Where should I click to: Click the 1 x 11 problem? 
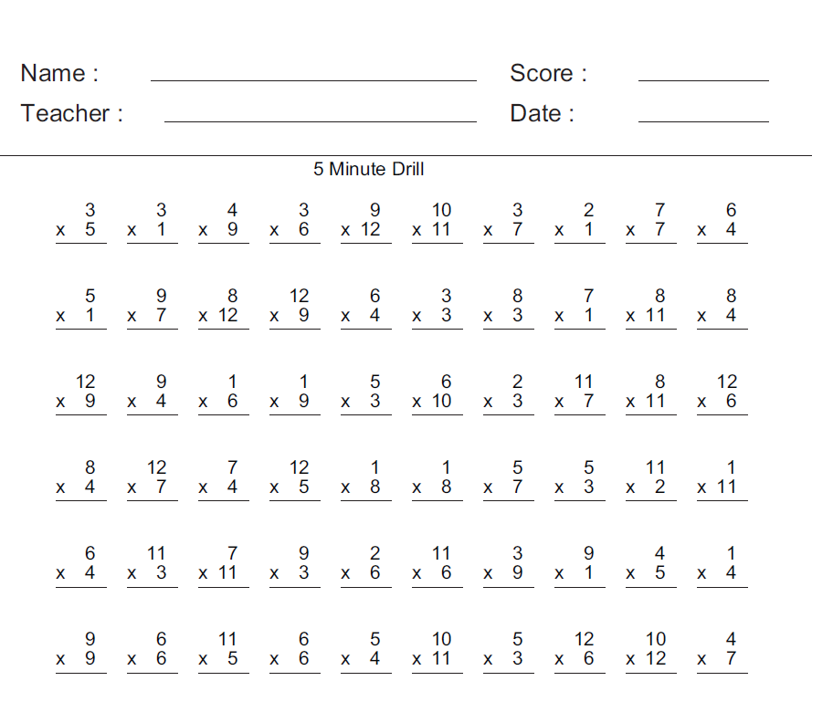pos(722,479)
